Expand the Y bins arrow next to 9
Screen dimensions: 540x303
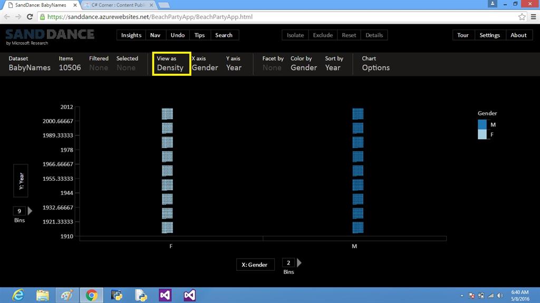click(x=30, y=211)
